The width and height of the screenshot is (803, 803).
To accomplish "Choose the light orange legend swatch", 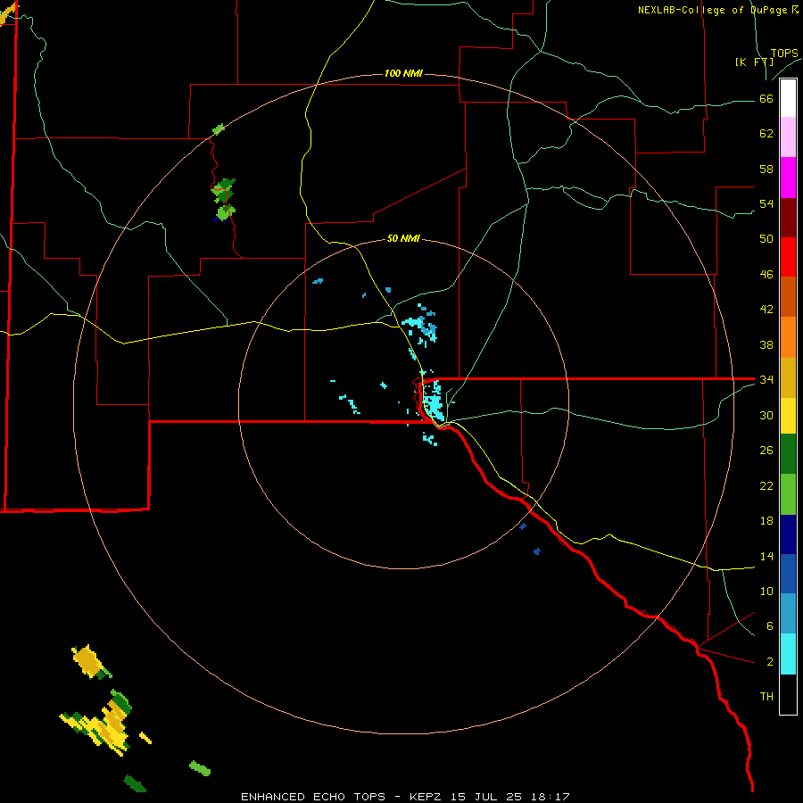I will (788, 337).
